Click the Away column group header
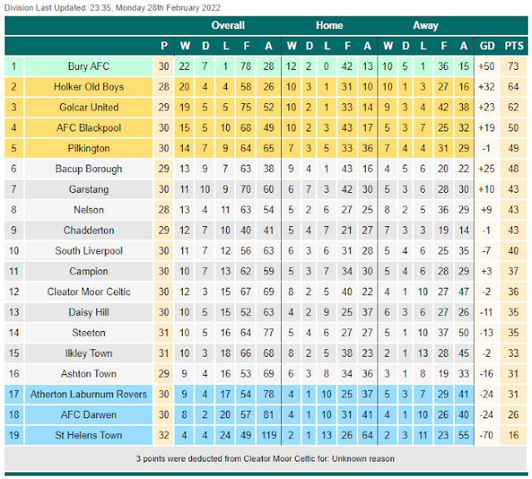Screen dimensions: 532x479 pos(426,26)
